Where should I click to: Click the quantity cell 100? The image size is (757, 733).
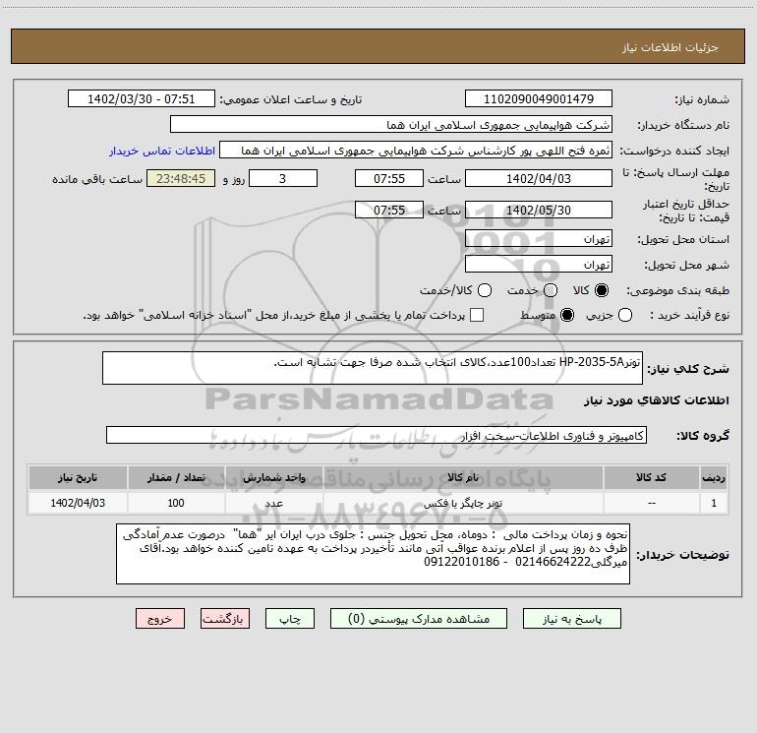(x=176, y=503)
